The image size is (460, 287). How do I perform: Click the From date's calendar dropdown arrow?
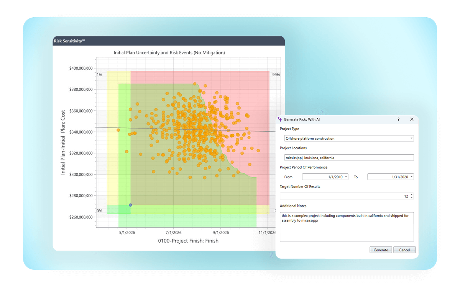pos(345,176)
